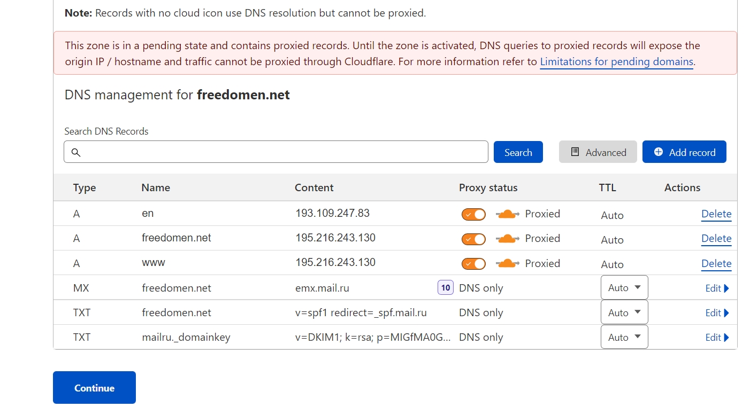Toggle proxy switch for freedomen.net A record
750x415 pixels.
(473, 239)
